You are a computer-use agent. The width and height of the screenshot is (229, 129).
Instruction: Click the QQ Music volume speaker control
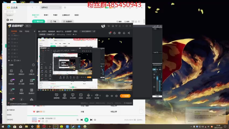pos(95,120)
